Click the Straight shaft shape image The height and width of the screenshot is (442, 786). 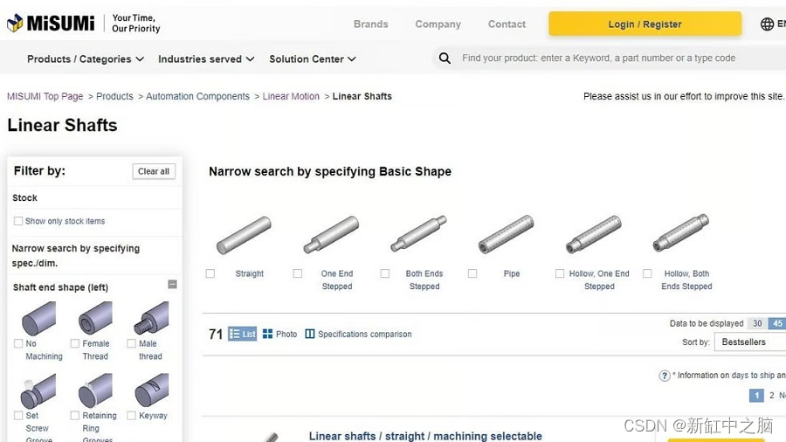244,236
